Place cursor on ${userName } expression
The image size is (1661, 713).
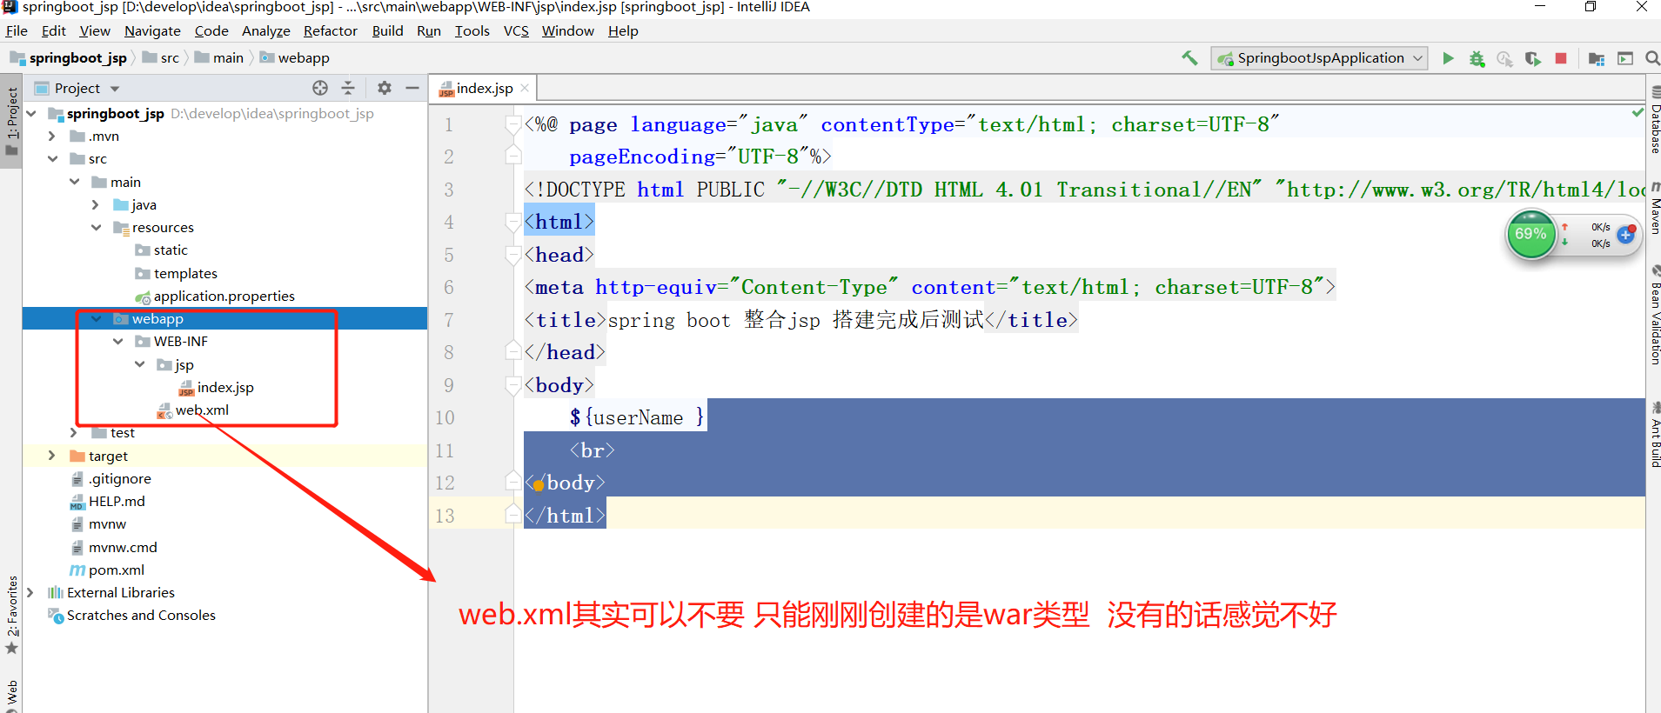[637, 417]
